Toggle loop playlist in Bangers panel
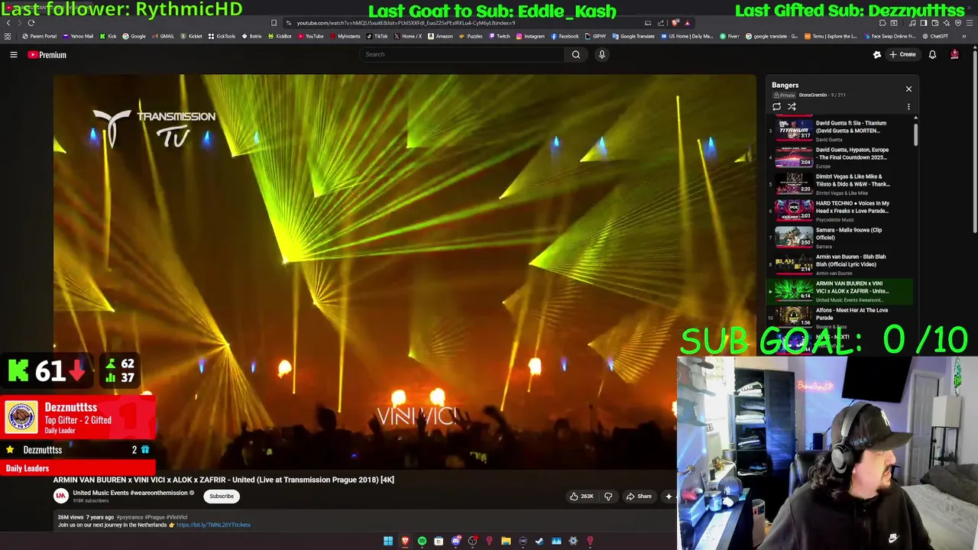The width and height of the screenshot is (978, 550). 776,107
